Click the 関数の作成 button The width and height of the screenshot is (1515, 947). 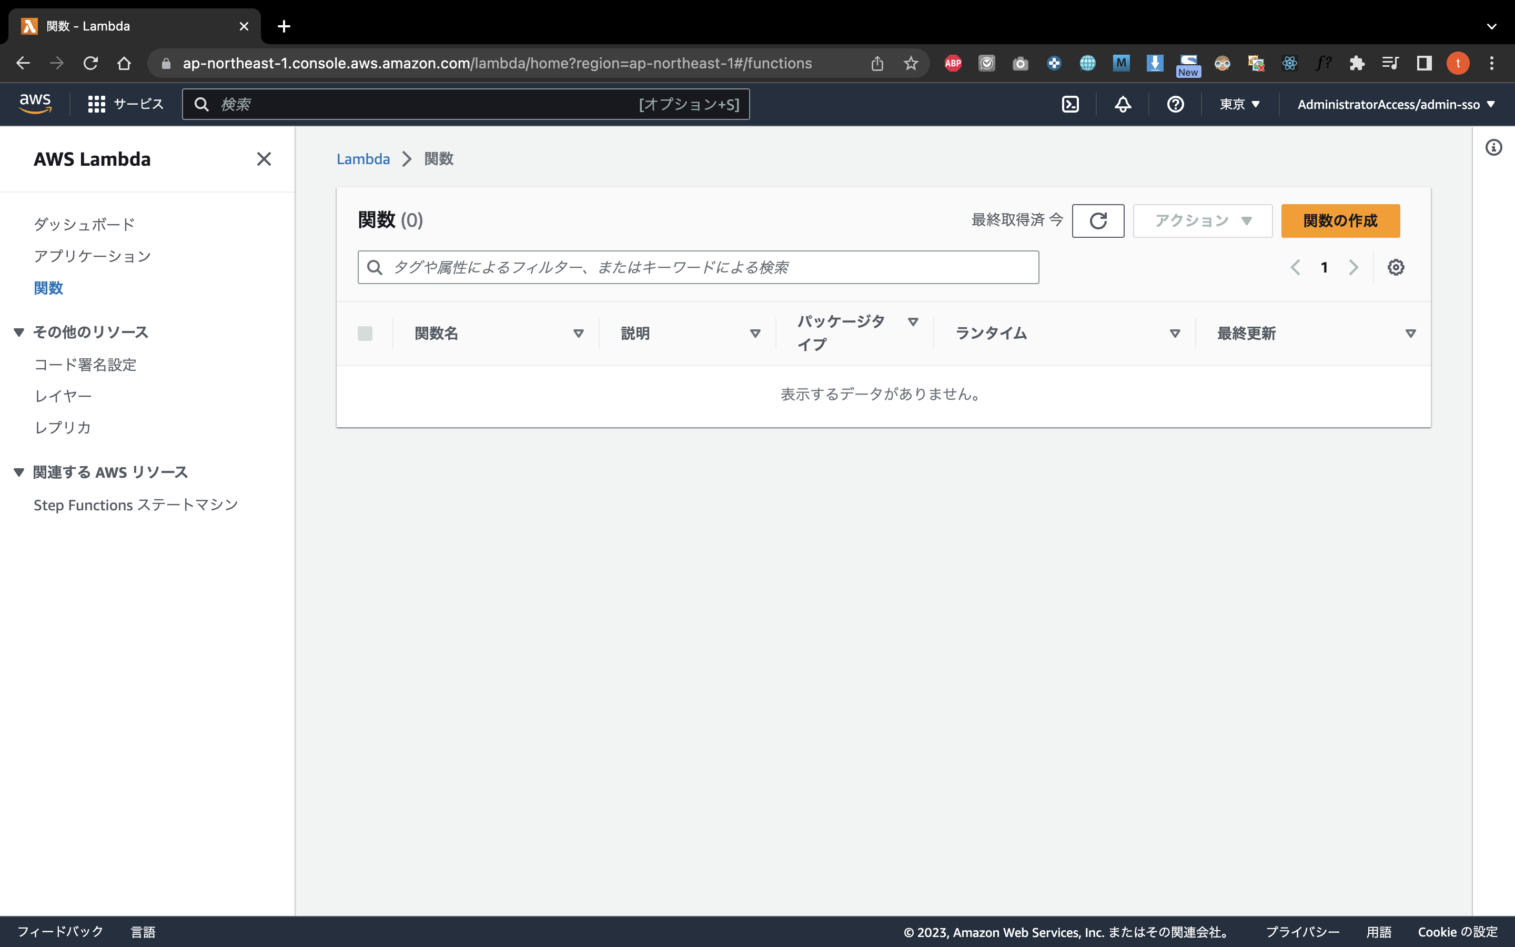click(1340, 220)
